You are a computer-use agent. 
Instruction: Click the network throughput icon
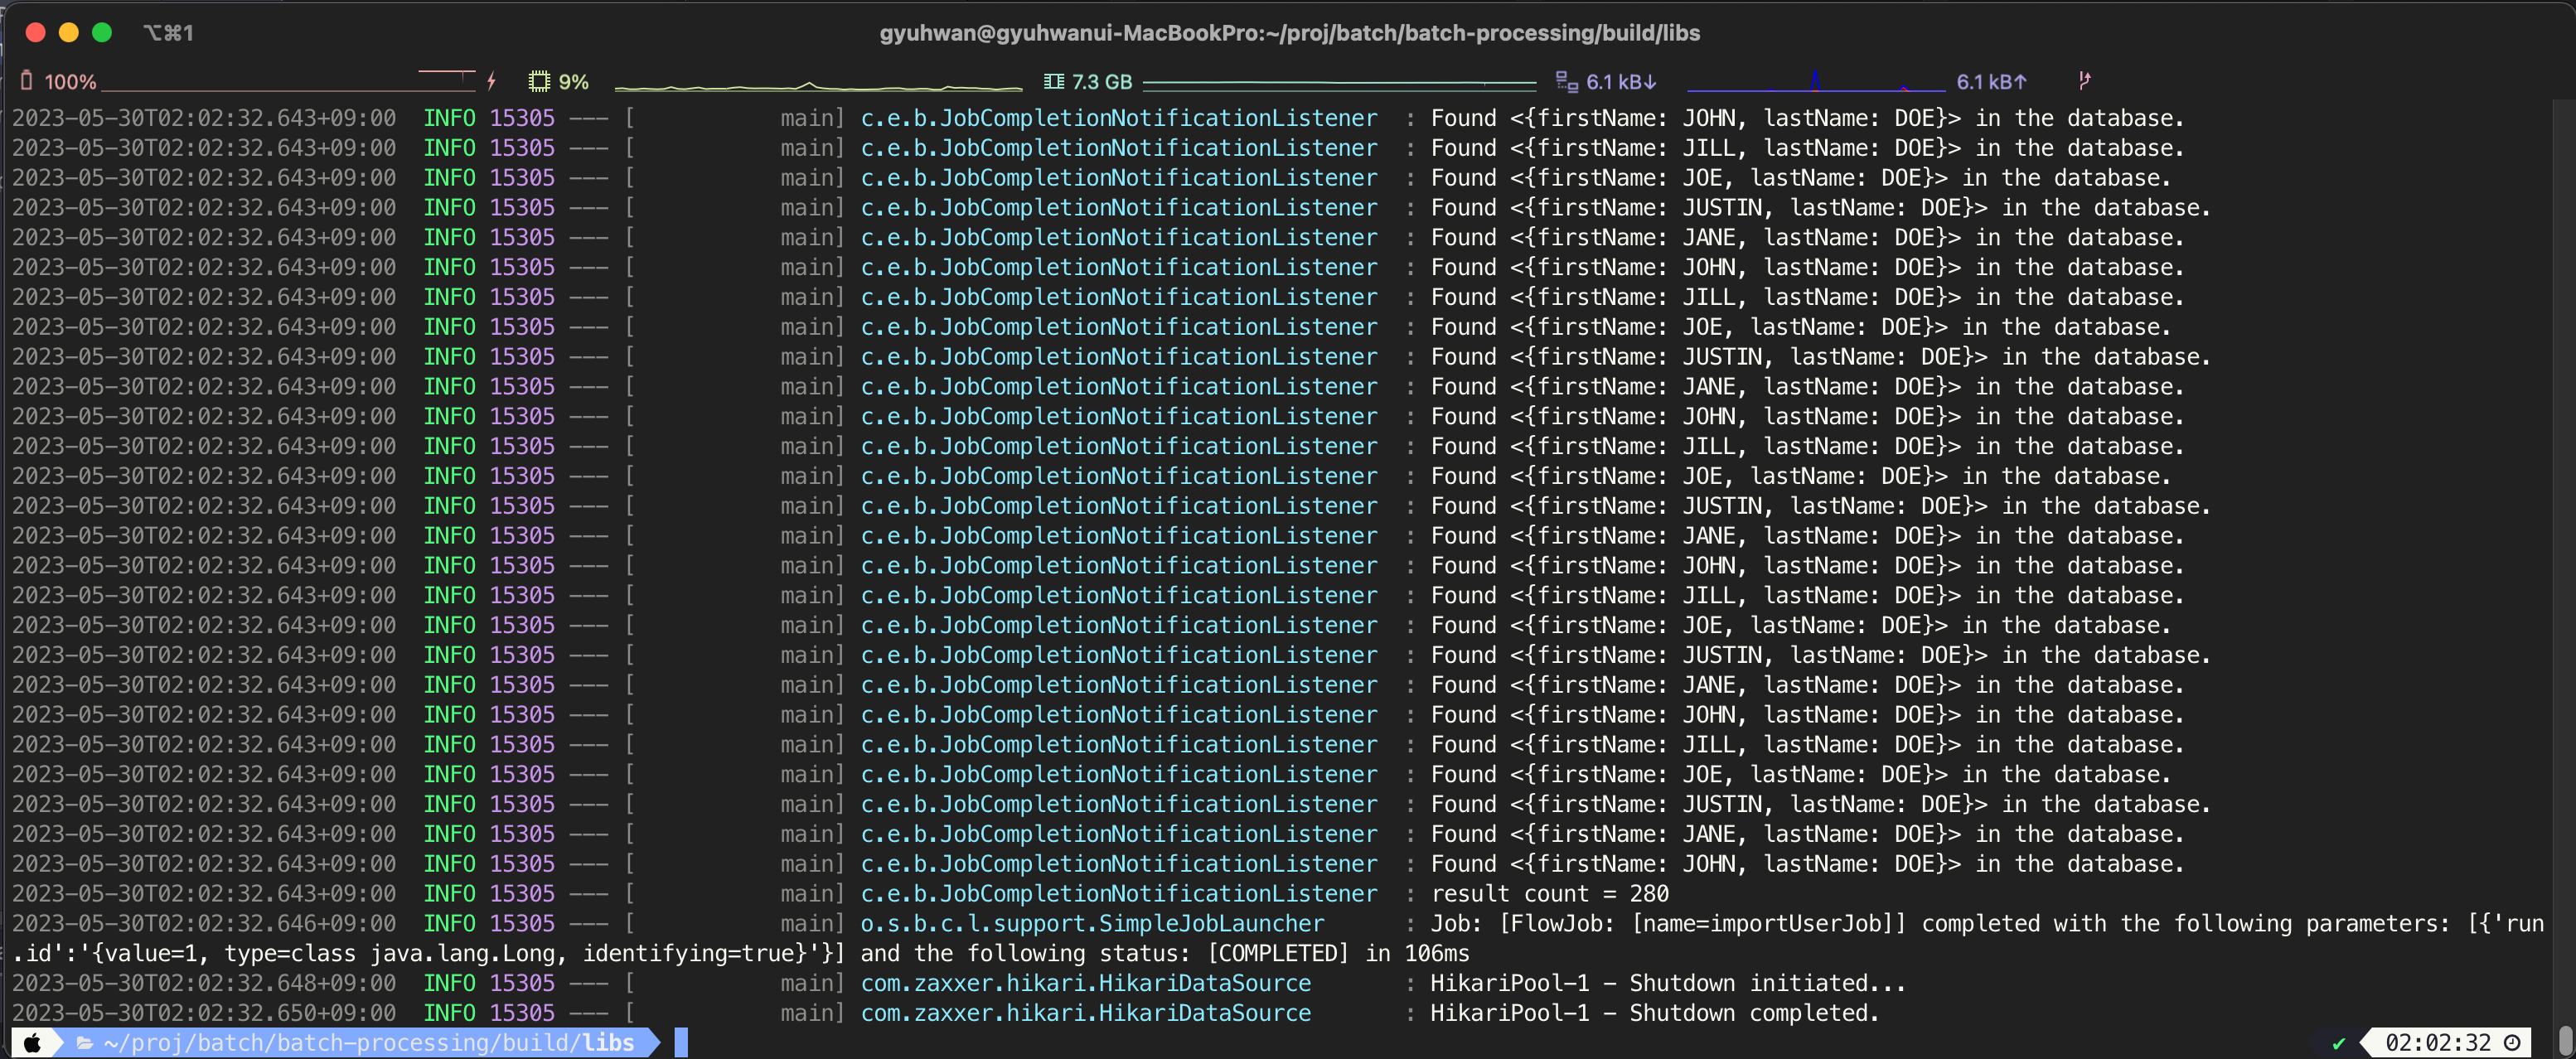[1566, 81]
